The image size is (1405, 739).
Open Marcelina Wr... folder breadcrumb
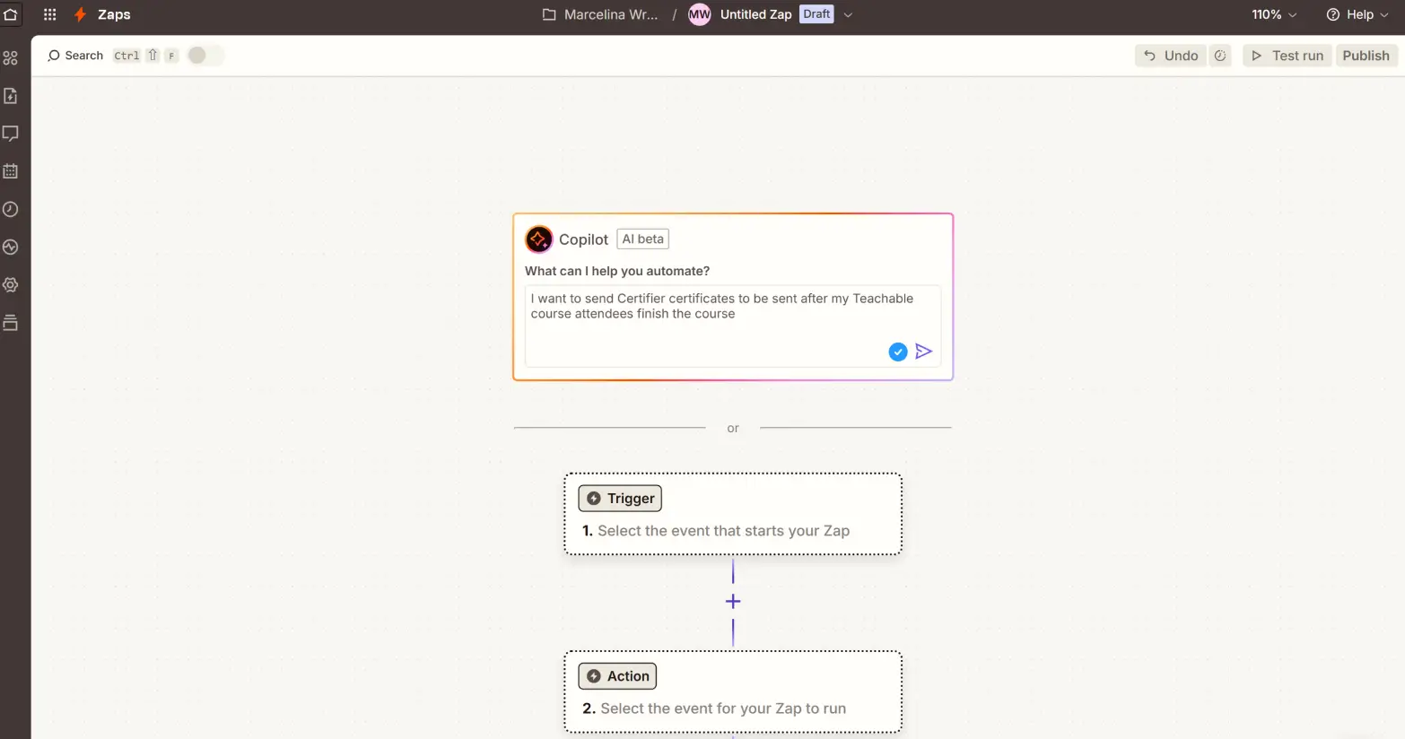[x=600, y=14]
